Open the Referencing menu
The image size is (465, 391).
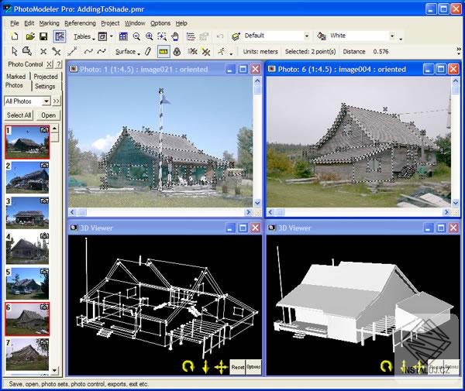pyautogui.click(x=80, y=23)
